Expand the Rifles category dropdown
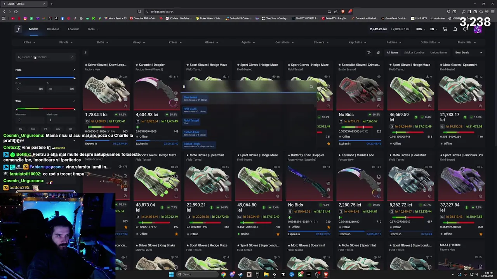Viewport: 497px width, 279px height. 29,42
